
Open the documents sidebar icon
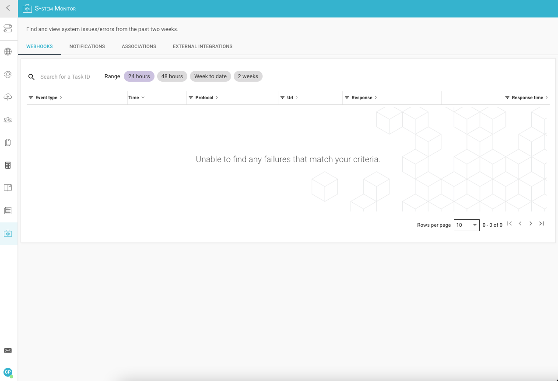pos(8,142)
